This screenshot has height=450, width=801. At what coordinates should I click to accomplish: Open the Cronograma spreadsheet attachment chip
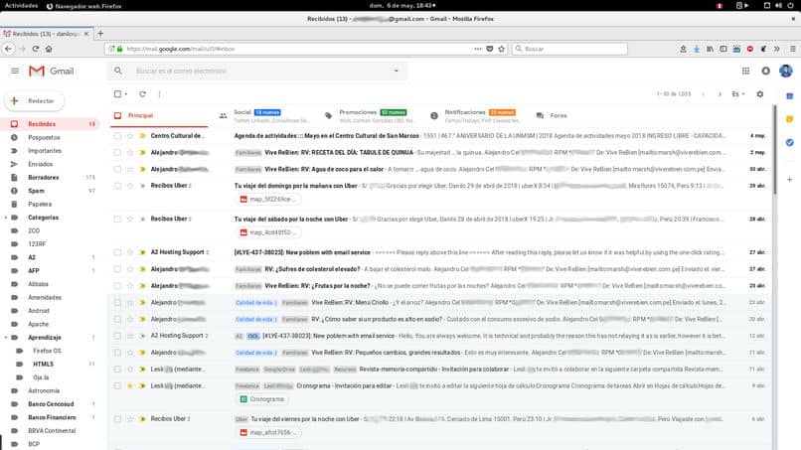point(262,399)
